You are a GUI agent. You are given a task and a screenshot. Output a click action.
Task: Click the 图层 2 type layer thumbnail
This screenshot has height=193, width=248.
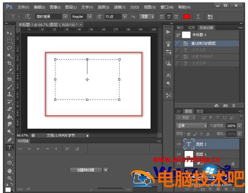tap(189, 144)
